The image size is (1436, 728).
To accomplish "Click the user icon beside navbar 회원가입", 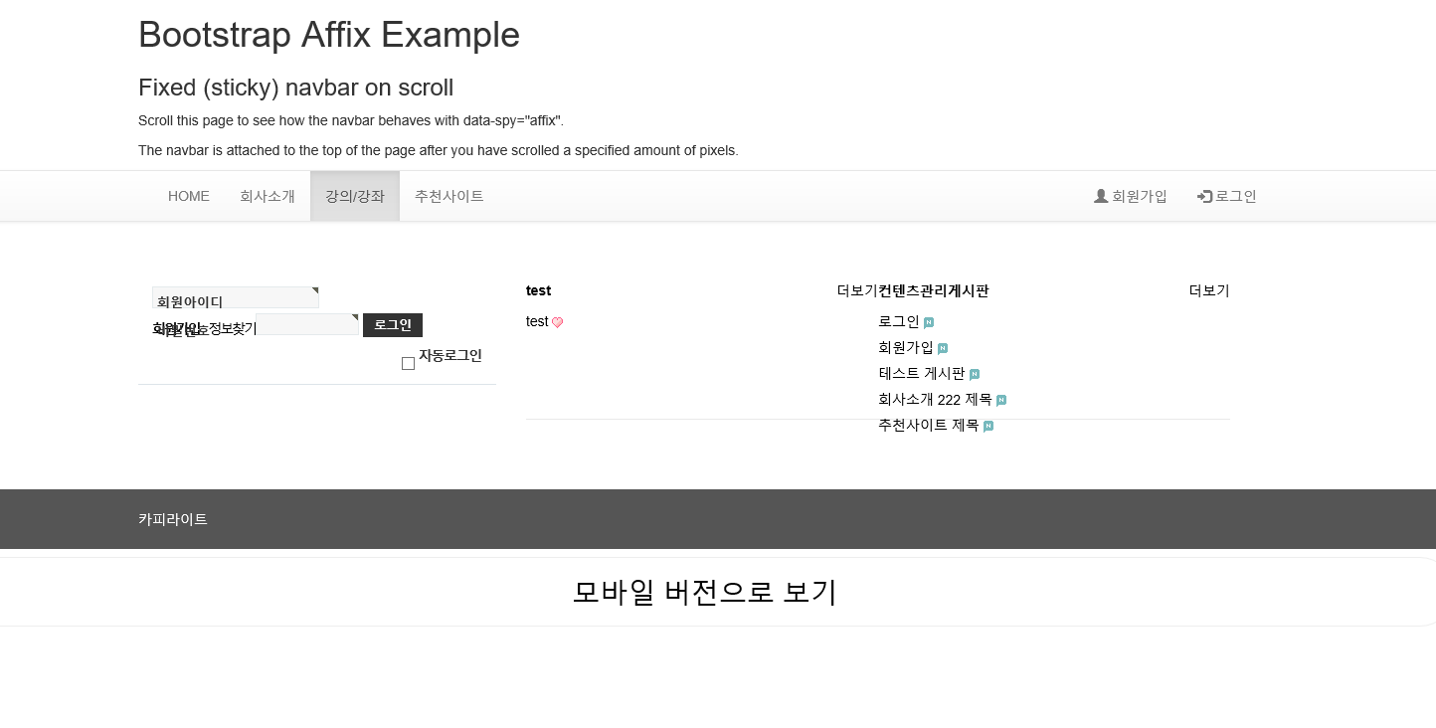I will click(1101, 196).
